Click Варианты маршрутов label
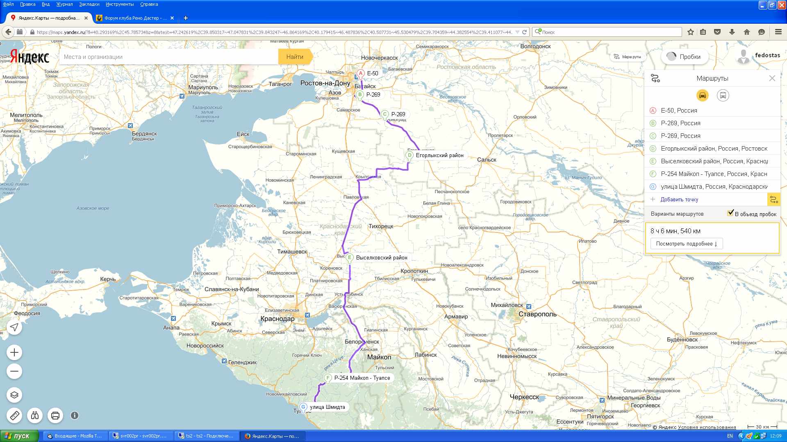This screenshot has width=787, height=442. [x=677, y=214]
